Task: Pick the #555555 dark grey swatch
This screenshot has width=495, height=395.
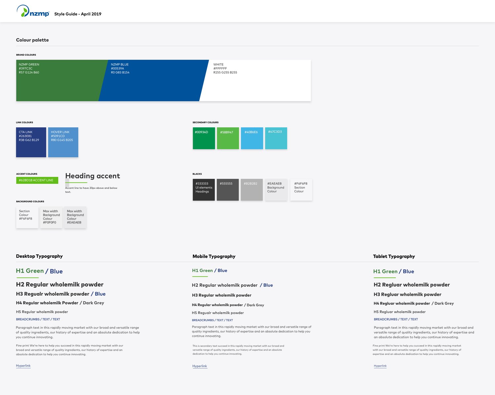Action: point(228,190)
